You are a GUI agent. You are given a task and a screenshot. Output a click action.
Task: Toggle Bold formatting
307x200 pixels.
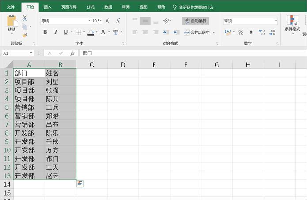point(45,32)
